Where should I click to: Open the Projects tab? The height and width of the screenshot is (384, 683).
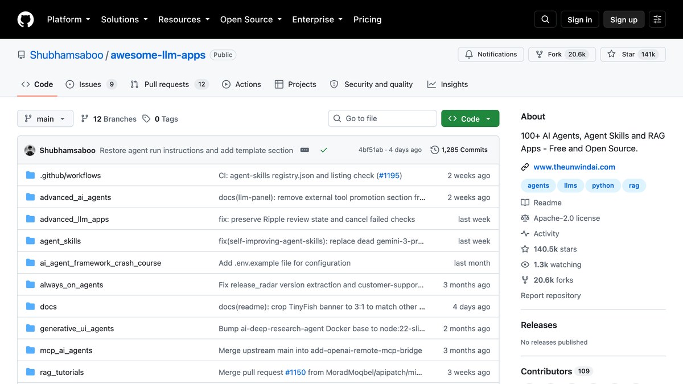click(x=295, y=84)
